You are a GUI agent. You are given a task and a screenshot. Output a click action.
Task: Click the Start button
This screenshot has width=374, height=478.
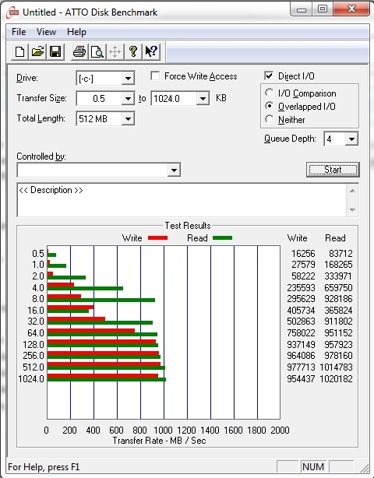point(333,170)
